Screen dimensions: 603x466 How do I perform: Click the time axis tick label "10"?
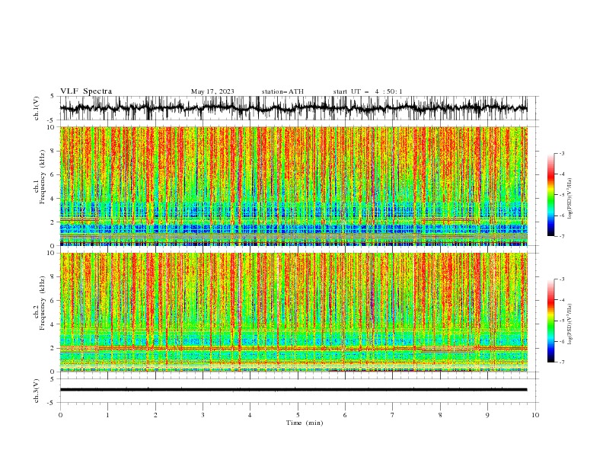[x=535, y=415]
